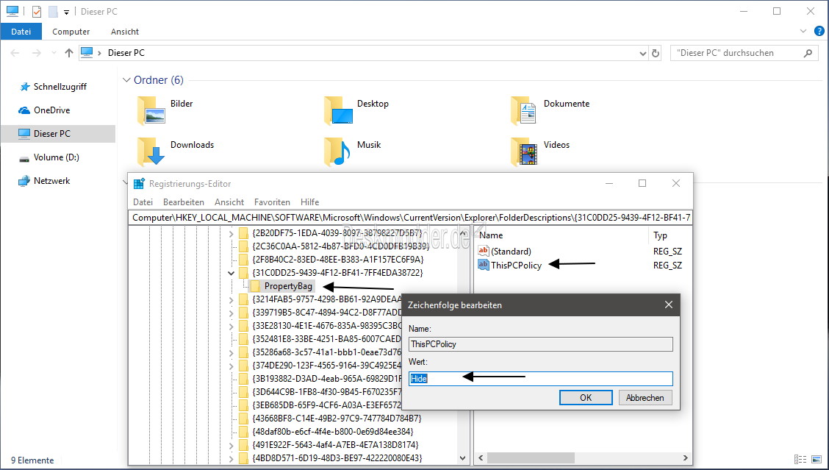This screenshot has width=829, height=470.
Task: Click the registry path address bar
Action: (410, 218)
